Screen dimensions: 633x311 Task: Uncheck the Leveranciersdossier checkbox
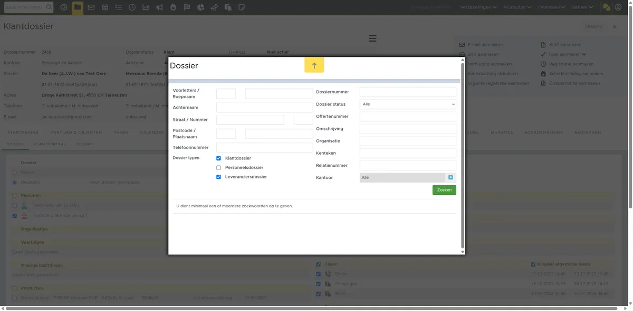[x=218, y=177]
